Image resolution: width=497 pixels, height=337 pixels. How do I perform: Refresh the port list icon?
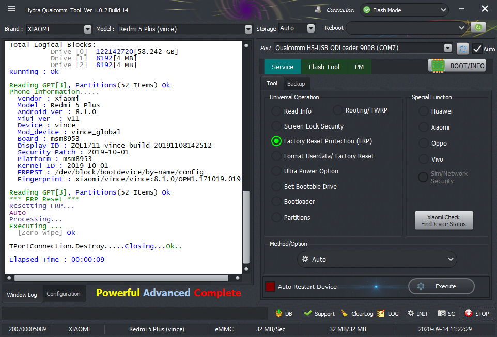[x=462, y=49]
